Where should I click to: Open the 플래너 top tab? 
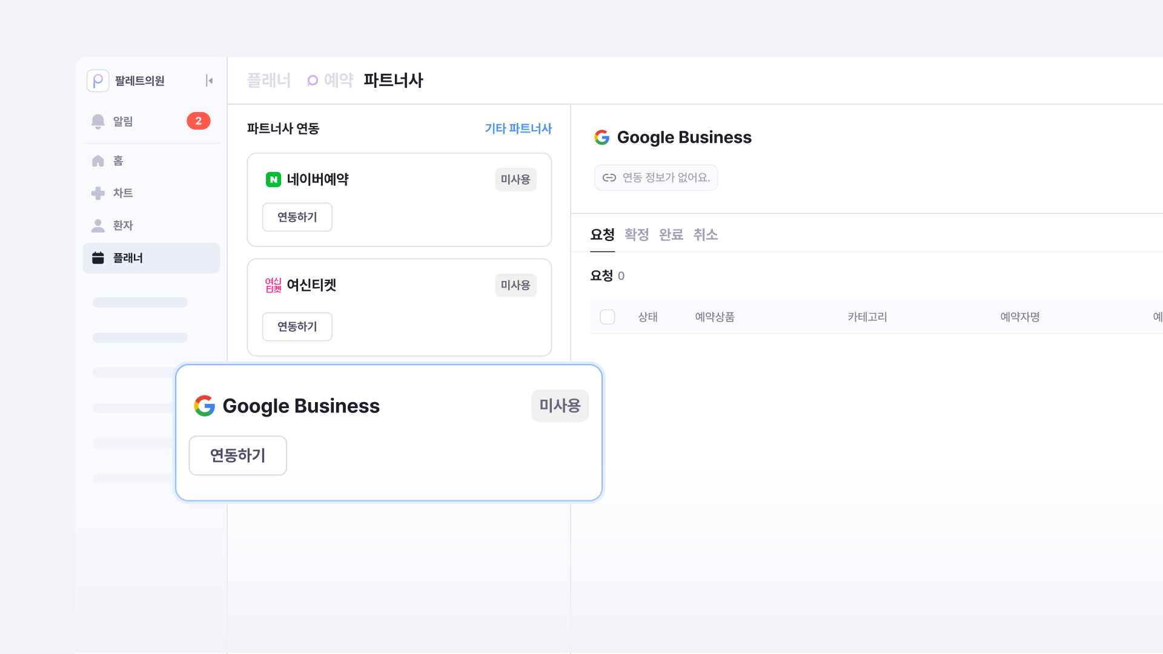coord(269,81)
